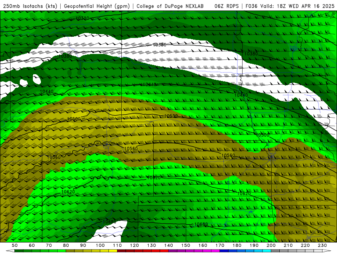Click the 190 knot legend value
Screen dimensions: 337x253
point(254,245)
